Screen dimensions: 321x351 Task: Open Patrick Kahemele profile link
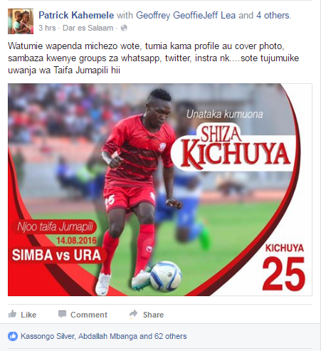coord(76,16)
